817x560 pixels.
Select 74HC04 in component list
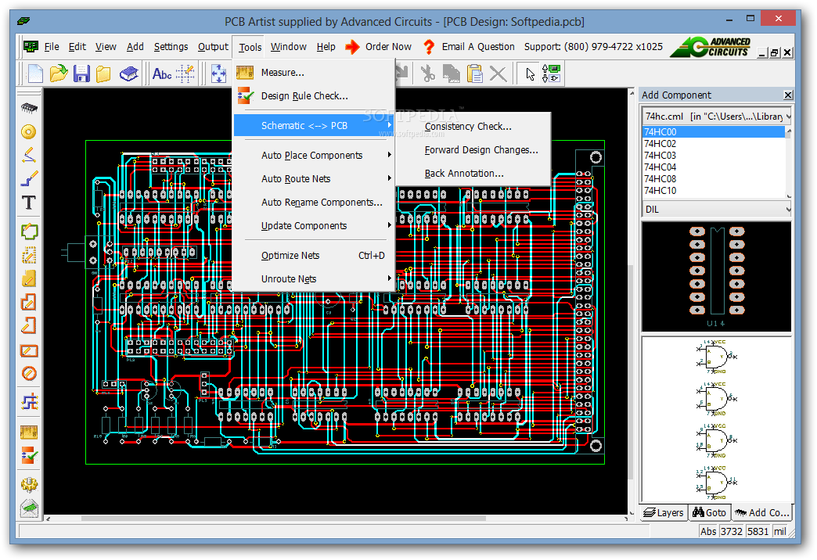[x=713, y=167]
